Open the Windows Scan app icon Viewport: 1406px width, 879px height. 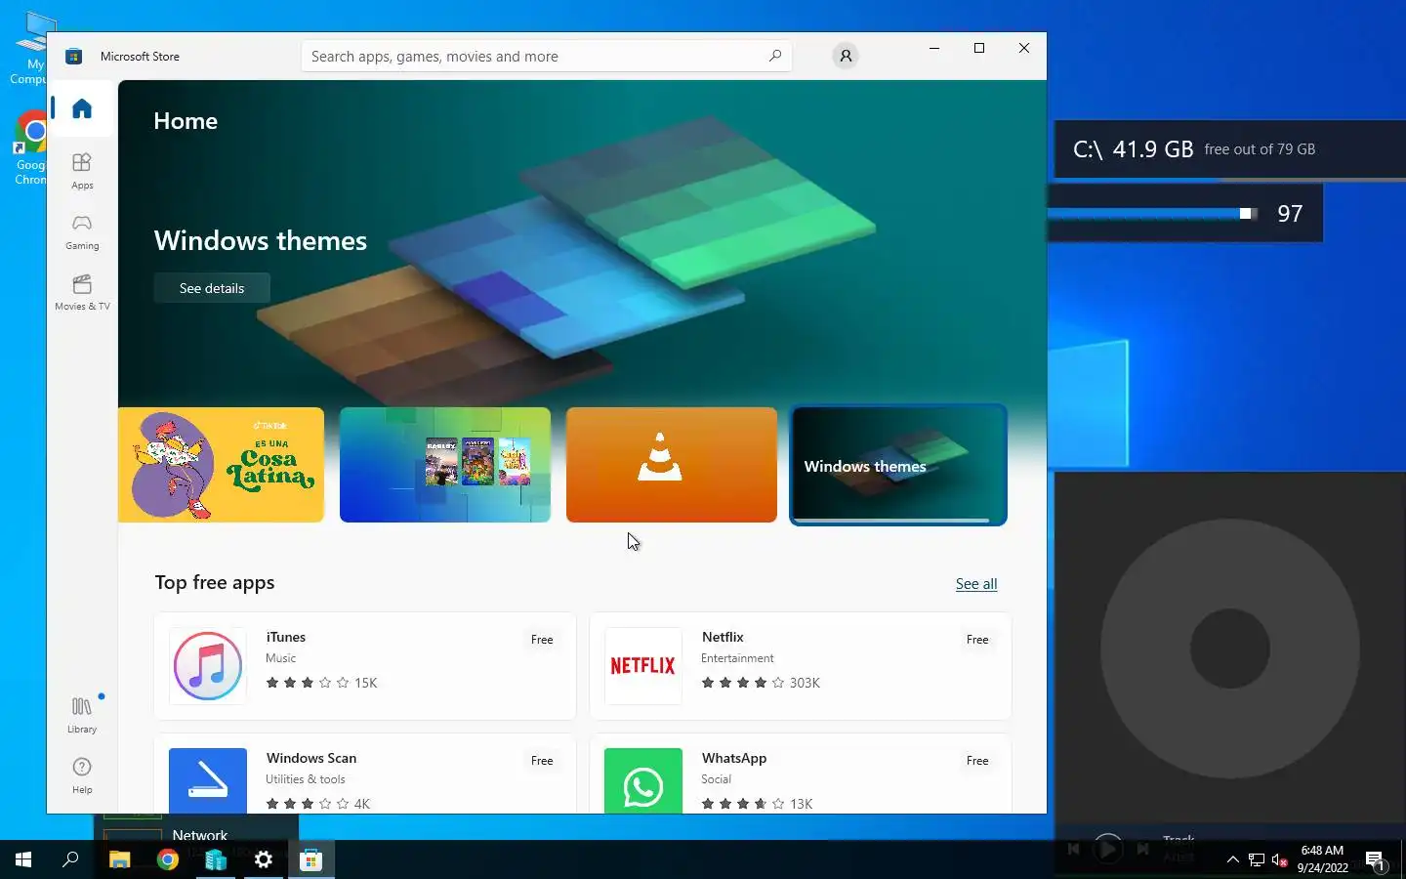pyautogui.click(x=208, y=781)
